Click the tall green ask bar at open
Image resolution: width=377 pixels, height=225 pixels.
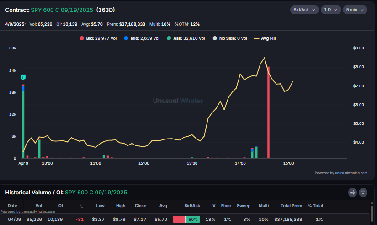[x=23, y=125]
